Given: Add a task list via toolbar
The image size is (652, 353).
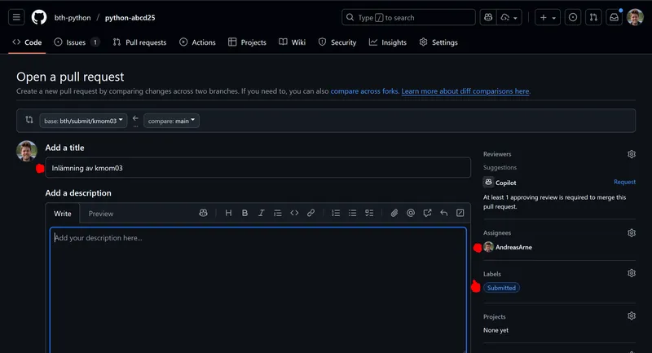Looking at the screenshot, I should click(x=369, y=213).
